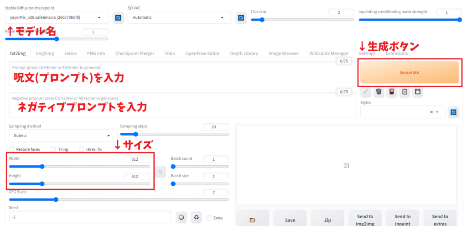
Task: Toggle the Extra seed checkbox
Action: (209, 218)
